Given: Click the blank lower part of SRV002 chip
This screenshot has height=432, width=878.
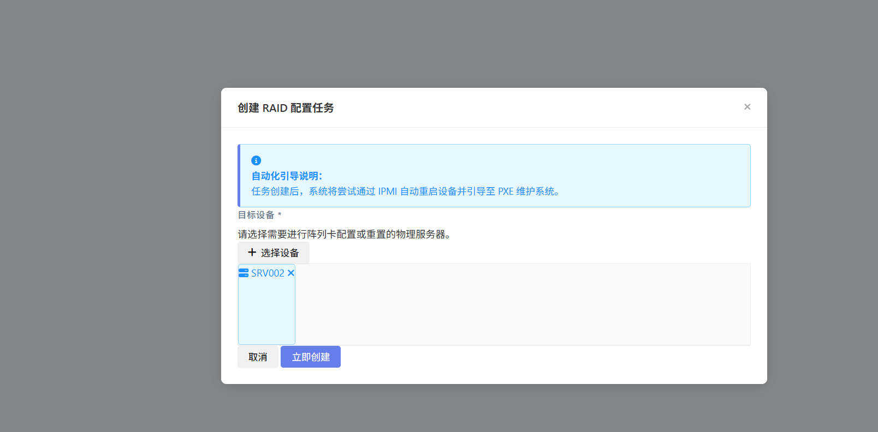Looking at the screenshot, I should (266, 316).
